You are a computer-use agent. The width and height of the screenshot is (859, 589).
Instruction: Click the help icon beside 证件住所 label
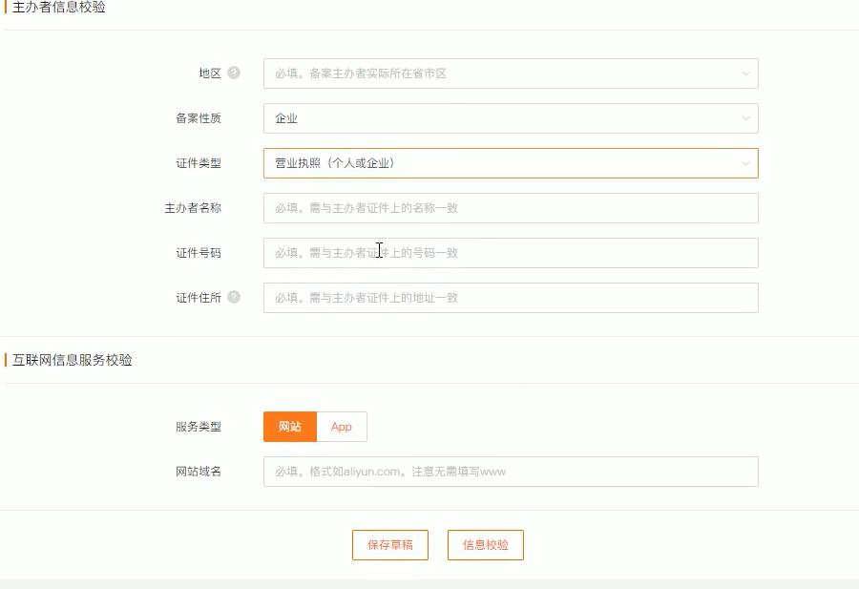[234, 297]
